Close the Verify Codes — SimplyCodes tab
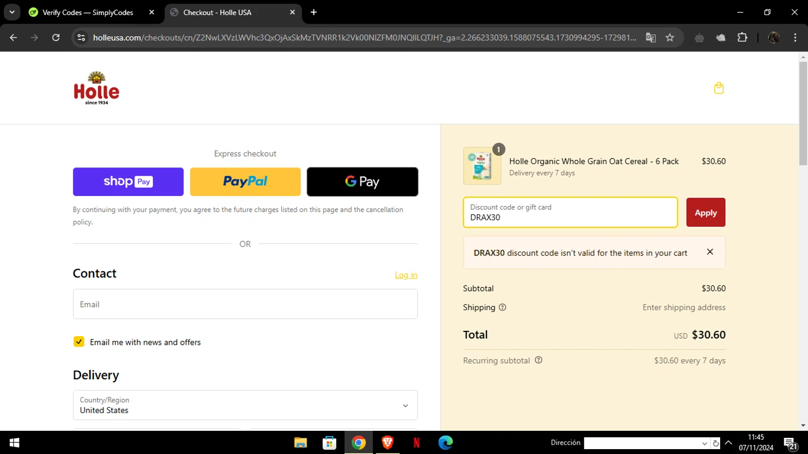The height and width of the screenshot is (454, 808). coord(151,12)
